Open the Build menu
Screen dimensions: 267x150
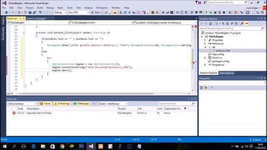[40, 8]
